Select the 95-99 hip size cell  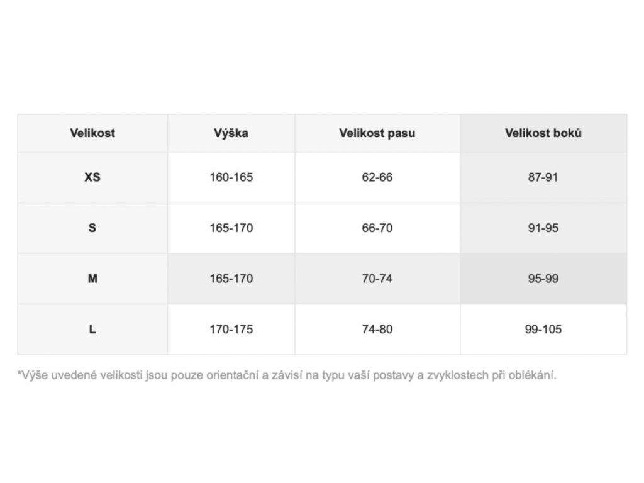[543, 279]
